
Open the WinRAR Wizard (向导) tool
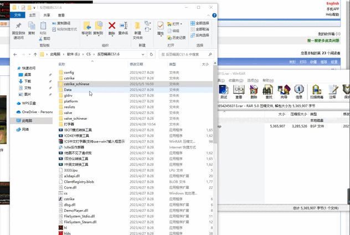(283, 90)
